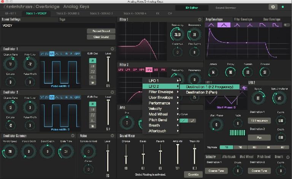Image resolution: width=292 pixels, height=179 pixels.
Task: Click Reload Sound button
Action: tap(101, 31)
